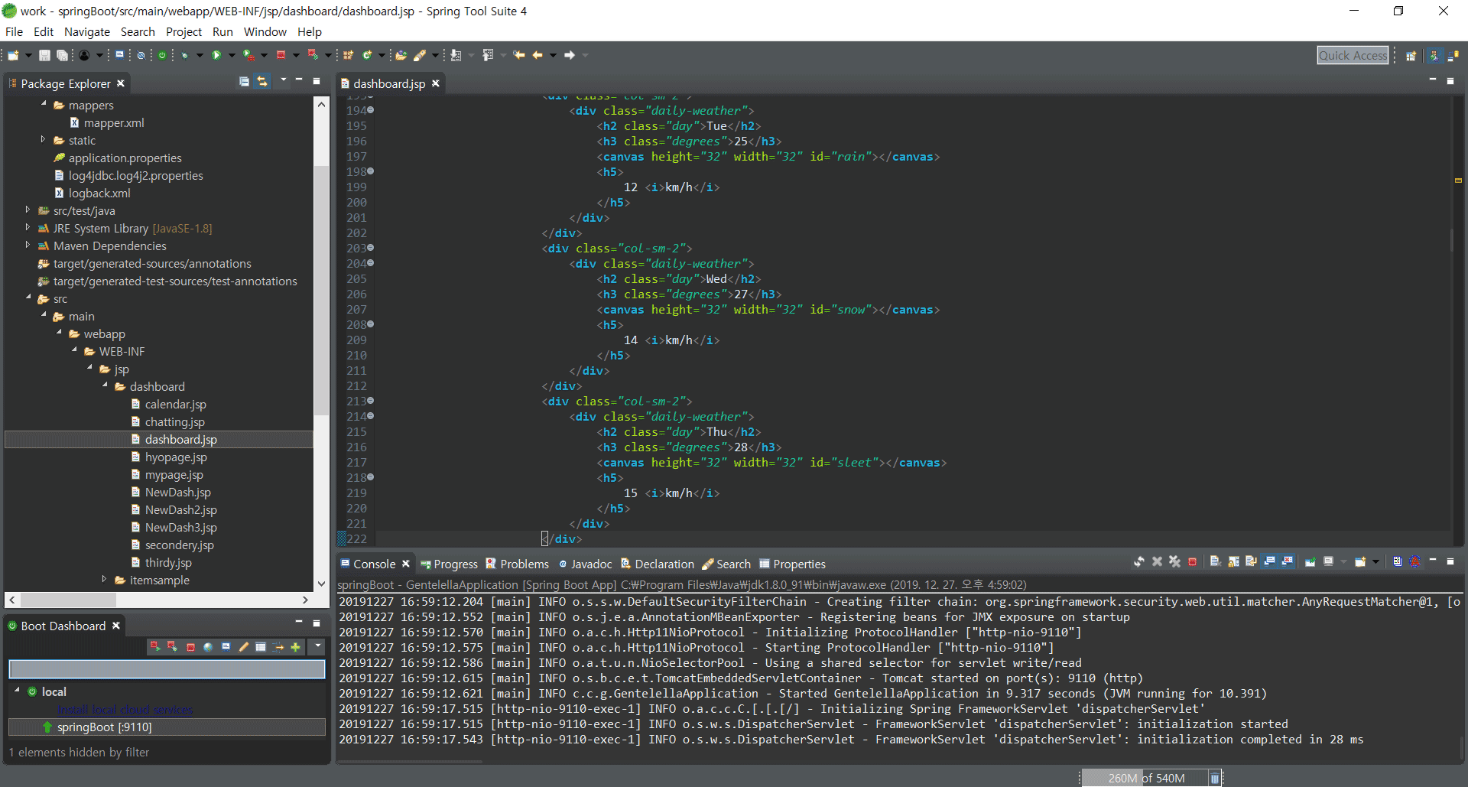
Task: Open the File menu
Action: point(14,32)
